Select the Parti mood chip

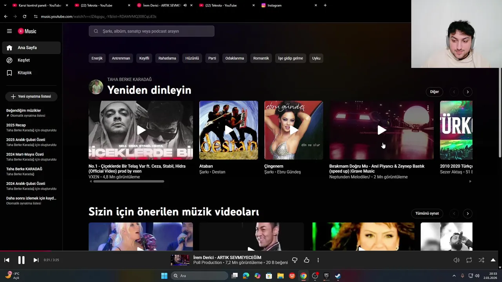(212, 58)
